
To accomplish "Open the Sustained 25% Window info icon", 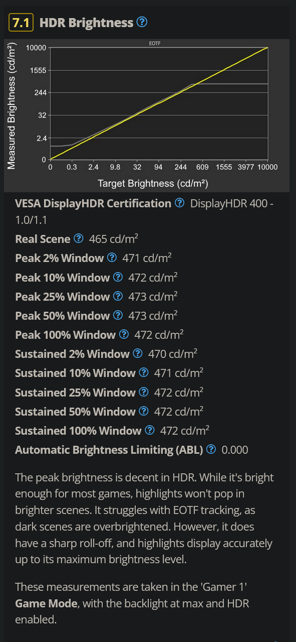I will (144, 392).
